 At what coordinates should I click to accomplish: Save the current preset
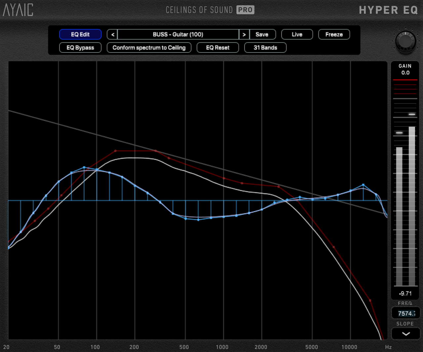pos(262,34)
